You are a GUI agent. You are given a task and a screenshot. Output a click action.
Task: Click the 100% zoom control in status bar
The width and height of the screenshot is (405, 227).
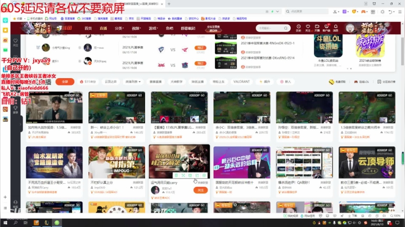click(x=395, y=216)
